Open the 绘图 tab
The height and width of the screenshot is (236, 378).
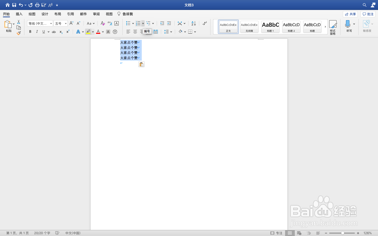(x=32, y=14)
